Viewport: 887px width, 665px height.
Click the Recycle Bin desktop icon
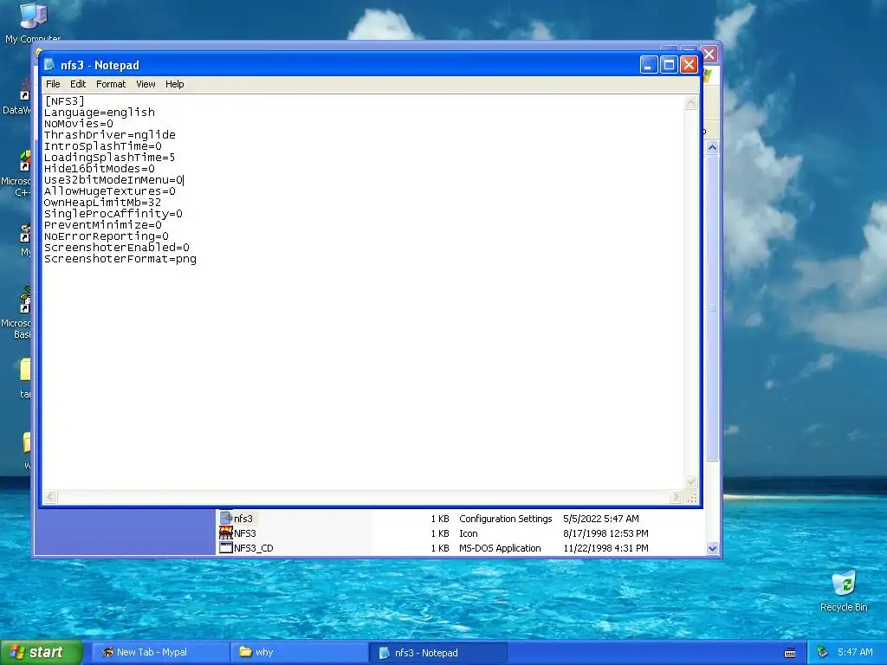[844, 591]
